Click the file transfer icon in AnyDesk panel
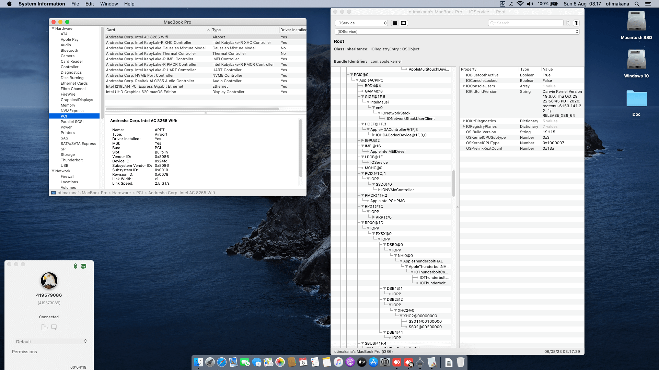This screenshot has width=659, height=370. click(45, 327)
